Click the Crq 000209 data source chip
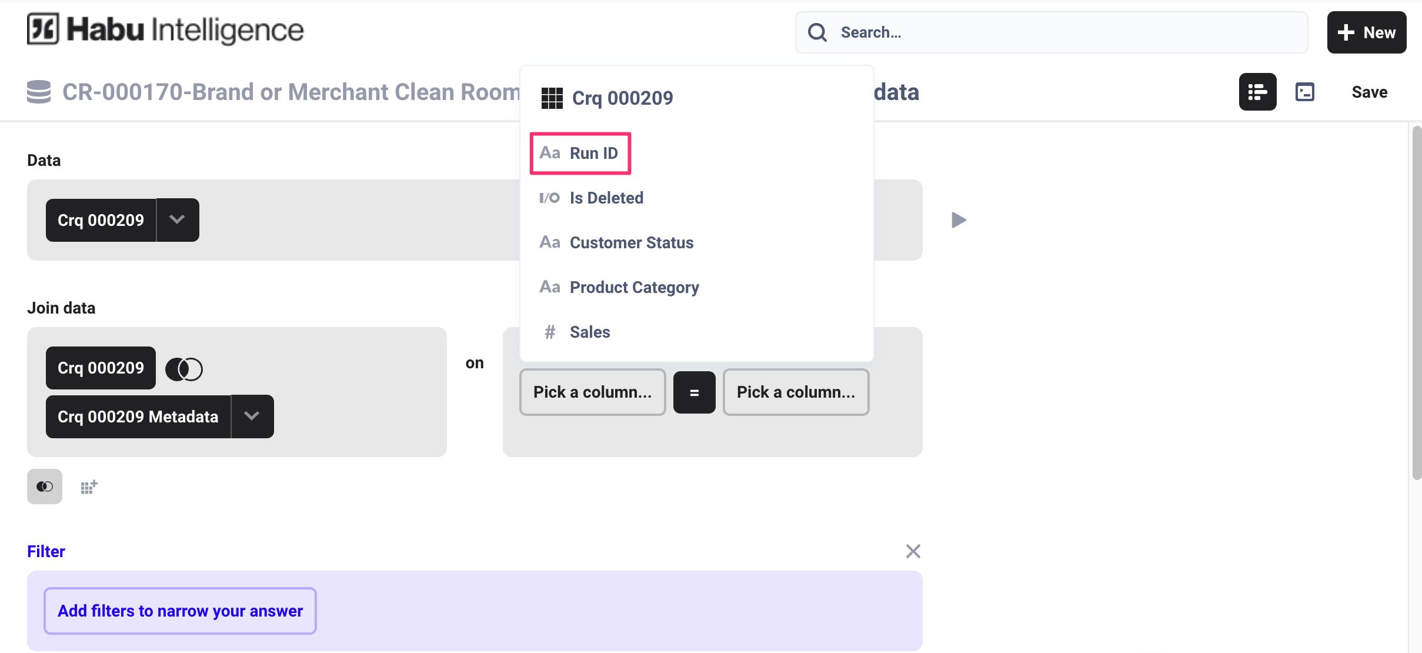 point(101,220)
